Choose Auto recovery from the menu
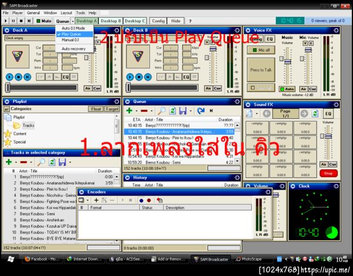Viewport: 353px width, 276px height. [74, 49]
